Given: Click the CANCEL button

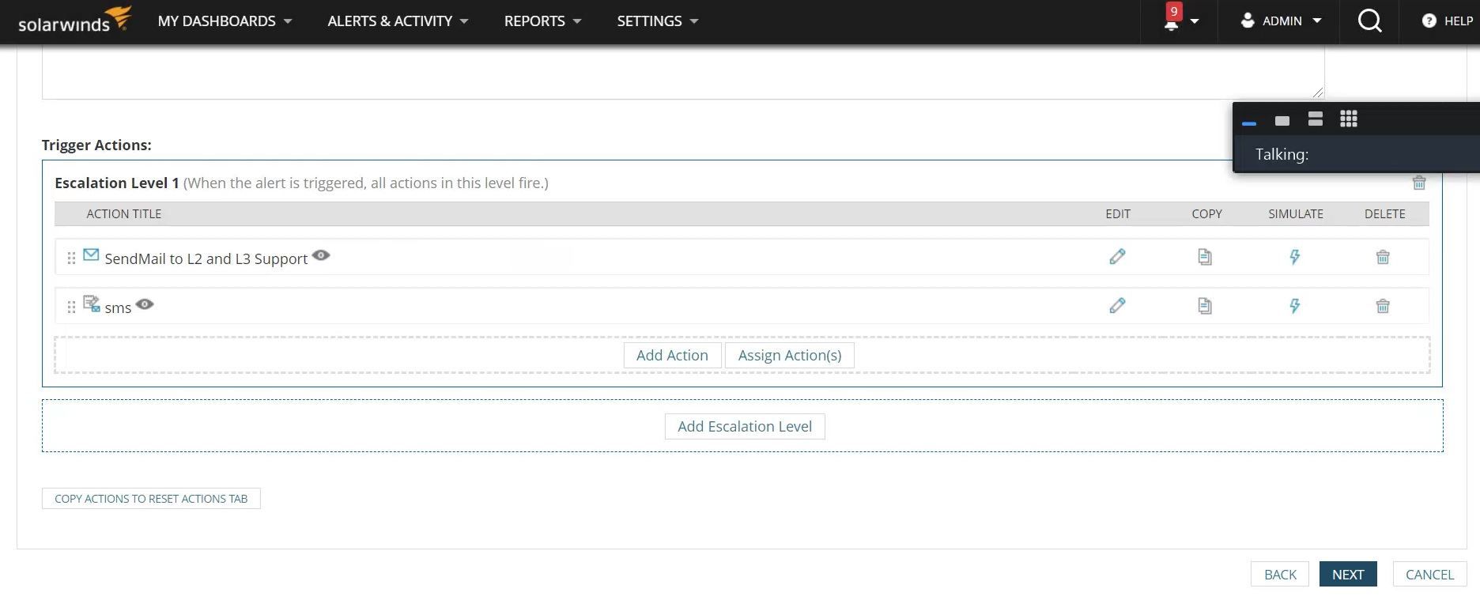Looking at the screenshot, I should click(1429, 575).
